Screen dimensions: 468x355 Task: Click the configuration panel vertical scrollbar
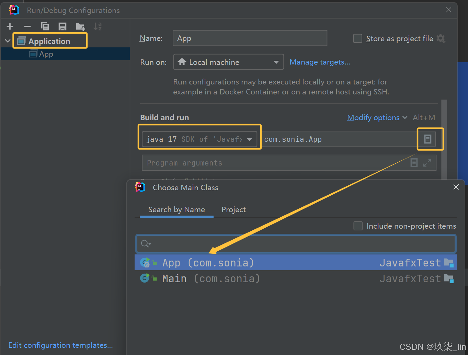444,139
